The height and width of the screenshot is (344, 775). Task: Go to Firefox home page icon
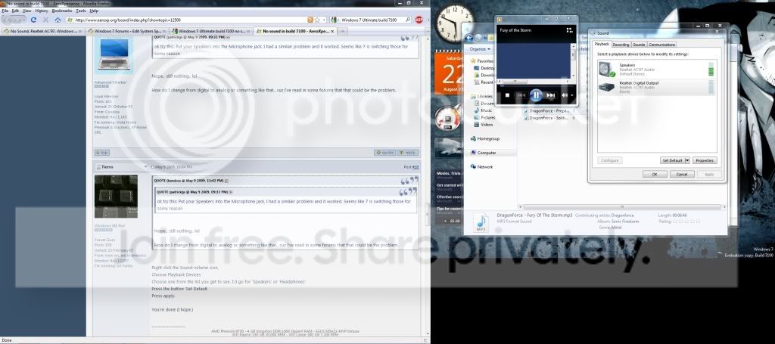coord(58,20)
